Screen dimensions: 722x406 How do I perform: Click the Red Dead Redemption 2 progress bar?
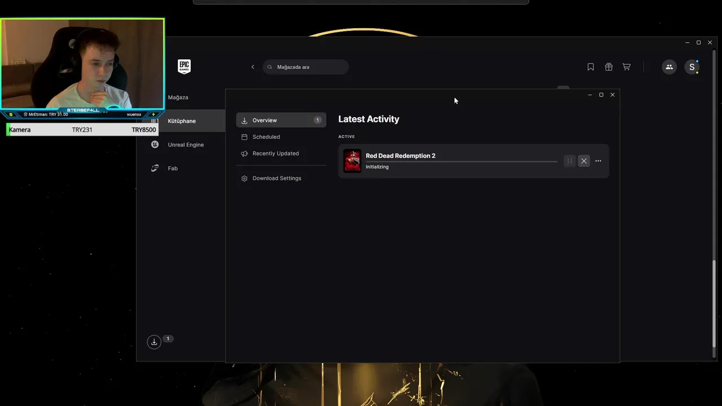point(461,162)
